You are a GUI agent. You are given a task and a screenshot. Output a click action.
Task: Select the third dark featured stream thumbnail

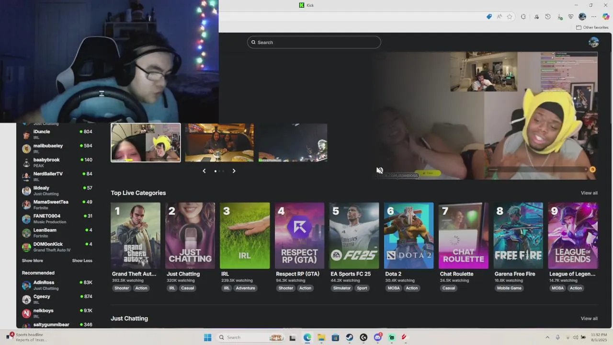click(x=293, y=143)
